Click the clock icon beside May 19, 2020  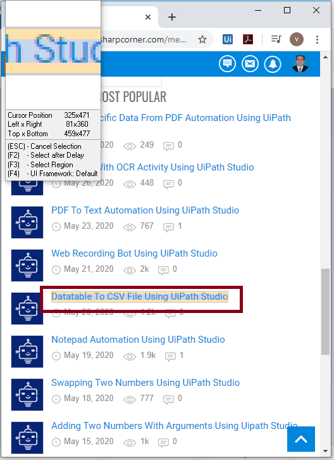tap(56, 356)
